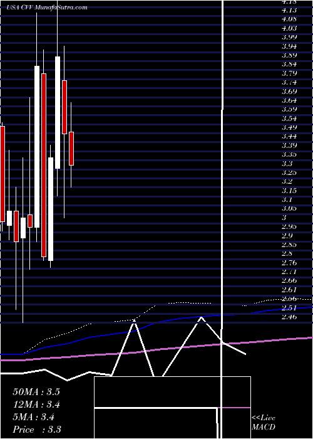Select the 3.94 price axis label
313x439 pixels.
tap(289, 46)
